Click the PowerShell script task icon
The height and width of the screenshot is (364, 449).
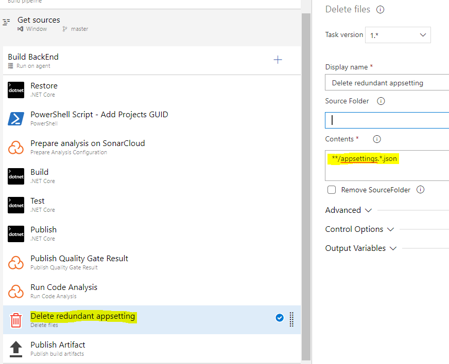click(16, 119)
